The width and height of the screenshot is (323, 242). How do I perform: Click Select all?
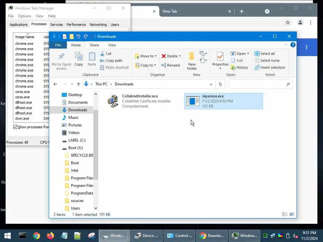coord(265,54)
